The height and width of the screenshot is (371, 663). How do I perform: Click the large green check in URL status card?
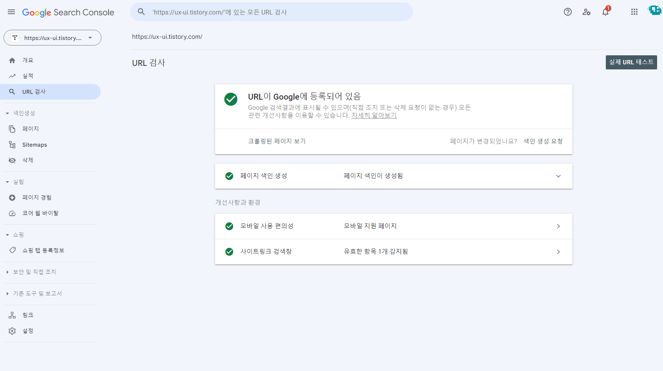[x=231, y=99]
